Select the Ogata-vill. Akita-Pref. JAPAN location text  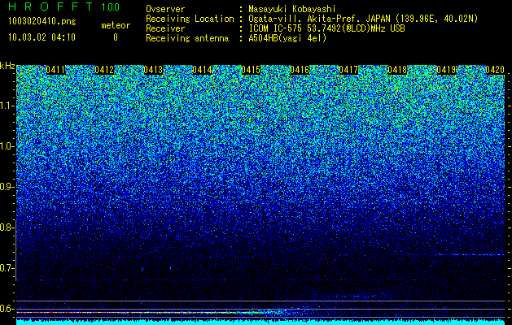[x=363, y=19]
